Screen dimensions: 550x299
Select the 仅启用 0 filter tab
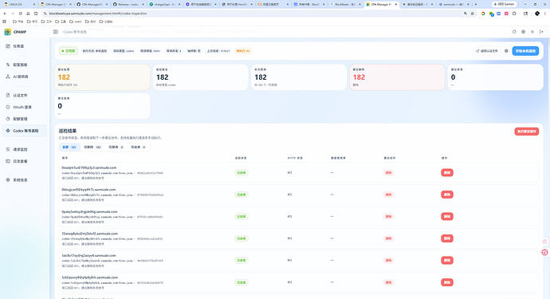[x=138, y=147]
